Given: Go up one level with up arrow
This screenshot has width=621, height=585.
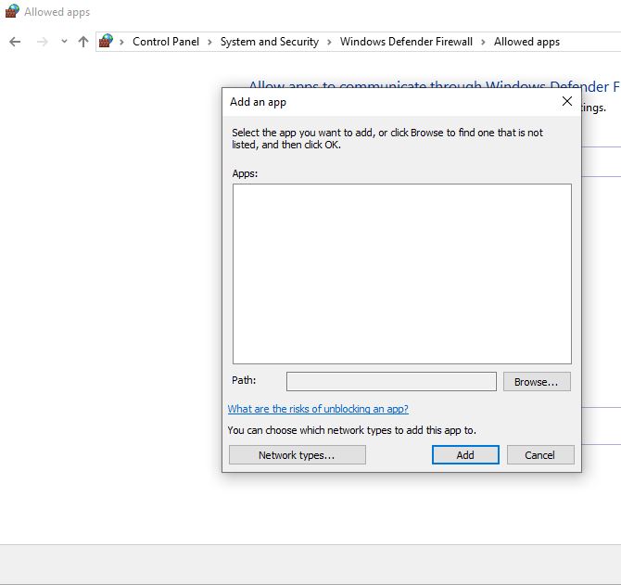Looking at the screenshot, I should tap(83, 42).
